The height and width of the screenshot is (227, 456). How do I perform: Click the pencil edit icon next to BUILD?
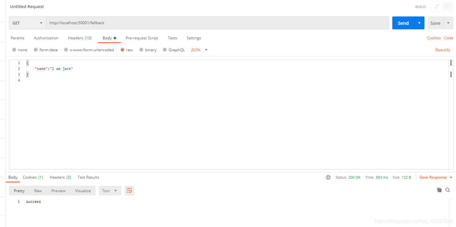pyautogui.click(x=436, y=6)
